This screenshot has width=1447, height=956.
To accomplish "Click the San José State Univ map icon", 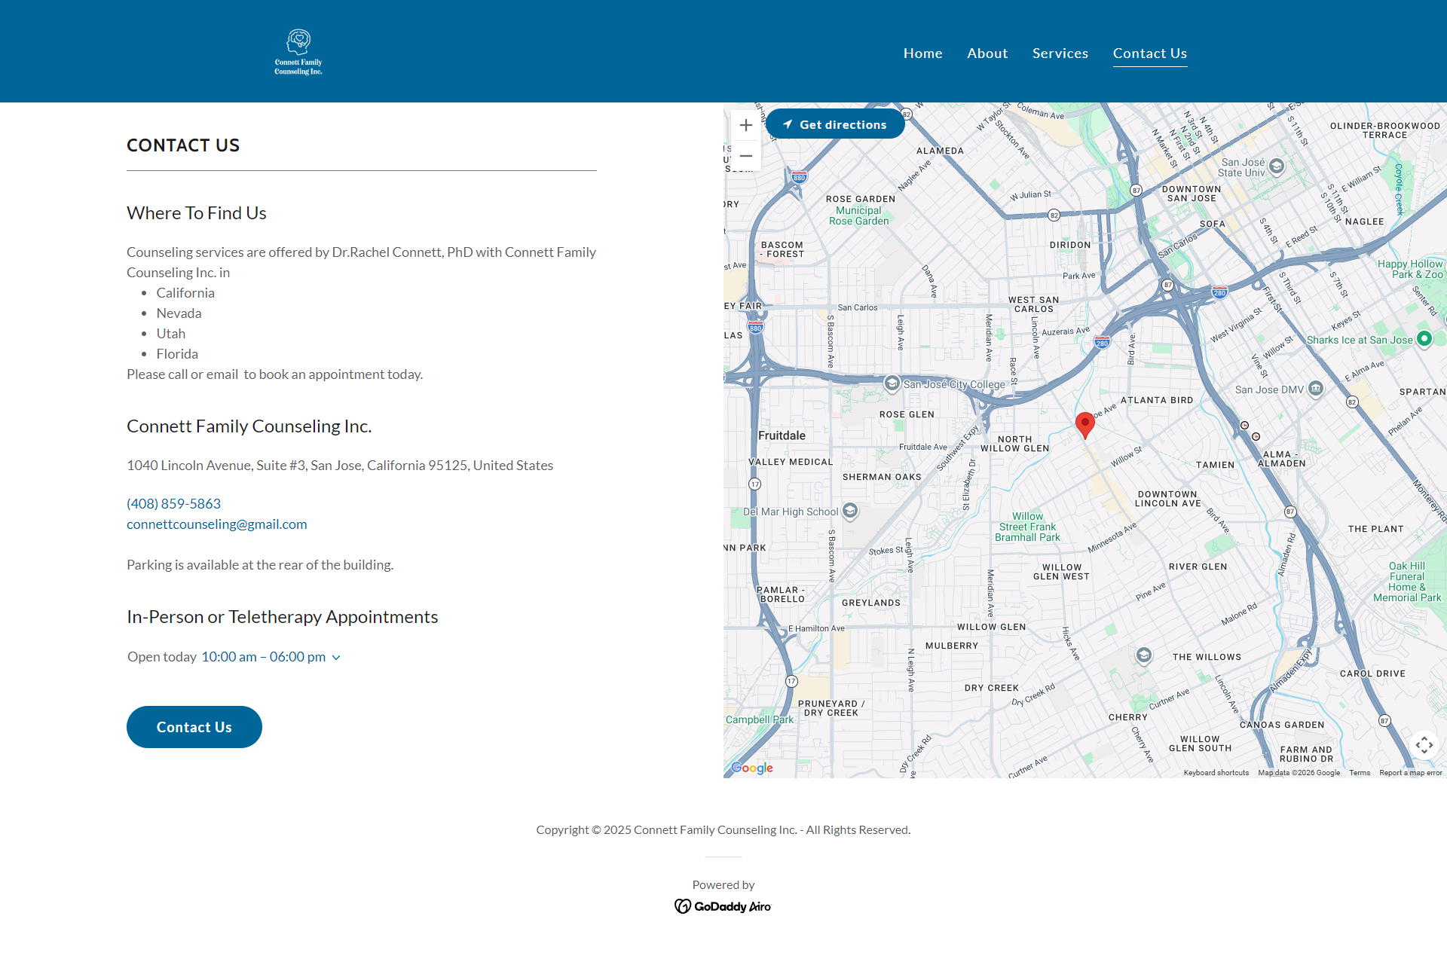I will click(x=1277, y=166).
